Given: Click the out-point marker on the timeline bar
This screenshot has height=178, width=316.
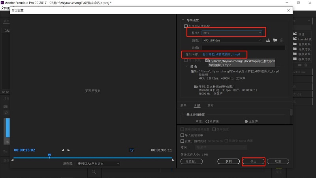Looking at the screenshot, I should pos(173,160).
